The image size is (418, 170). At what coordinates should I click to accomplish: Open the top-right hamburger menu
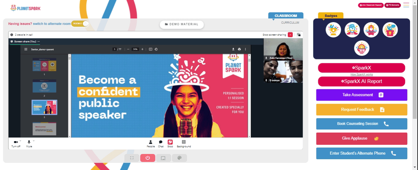(406, 5)
